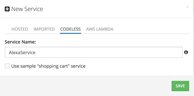
Task: Click the AlexaService text in the field
Action: [x=22, y=53]
